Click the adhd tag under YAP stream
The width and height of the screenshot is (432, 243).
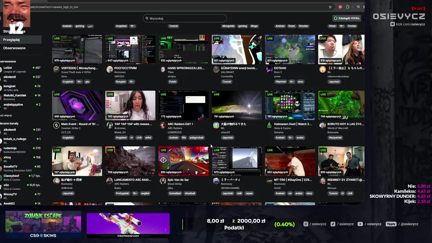[x=148, y=138]
